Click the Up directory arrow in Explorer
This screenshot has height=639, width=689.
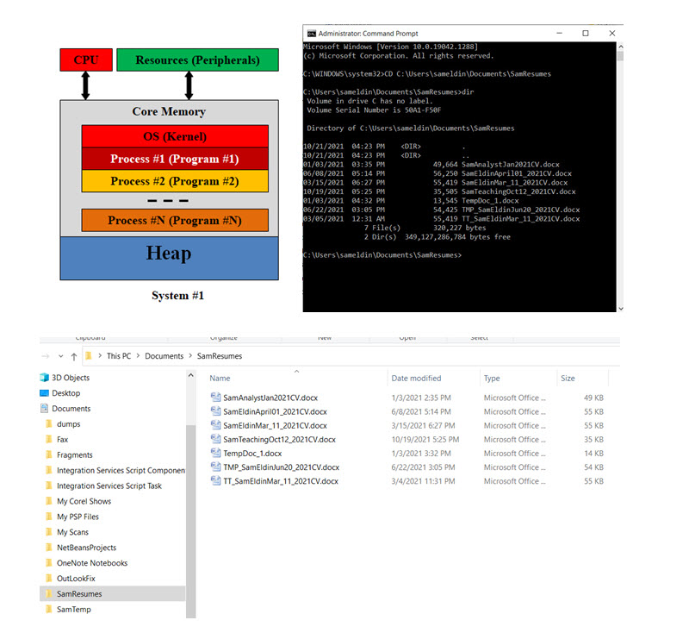point(74,356)
